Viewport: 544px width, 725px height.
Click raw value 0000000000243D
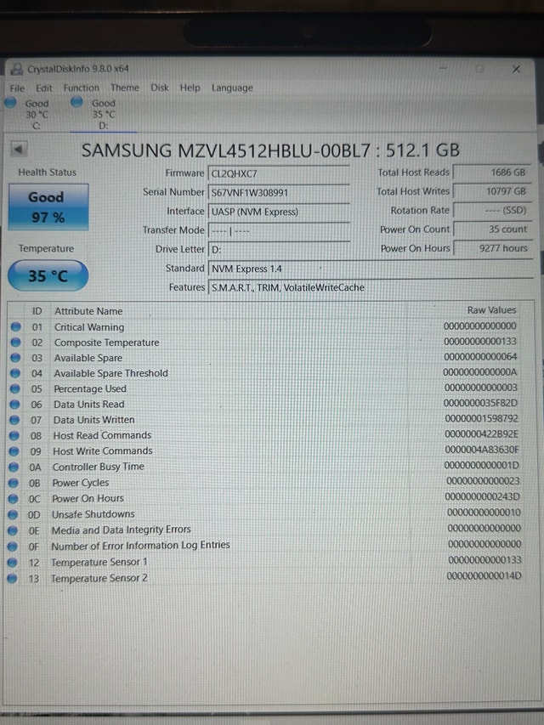pos(483,497)
